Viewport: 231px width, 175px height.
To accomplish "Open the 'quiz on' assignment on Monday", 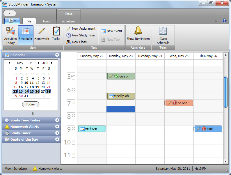I will click(121, 76).
